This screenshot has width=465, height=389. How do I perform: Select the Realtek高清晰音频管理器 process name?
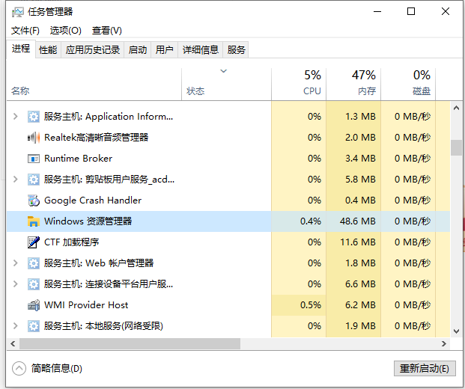pyautogui.click(x=96, y=138)
